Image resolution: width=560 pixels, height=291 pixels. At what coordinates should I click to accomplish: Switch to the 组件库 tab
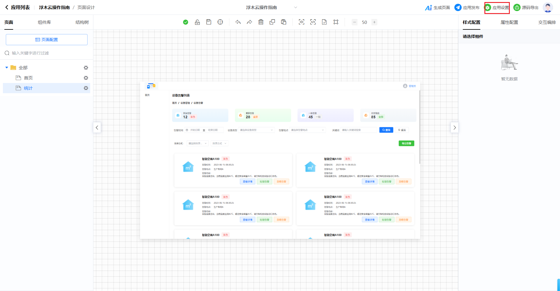point(44,22)
